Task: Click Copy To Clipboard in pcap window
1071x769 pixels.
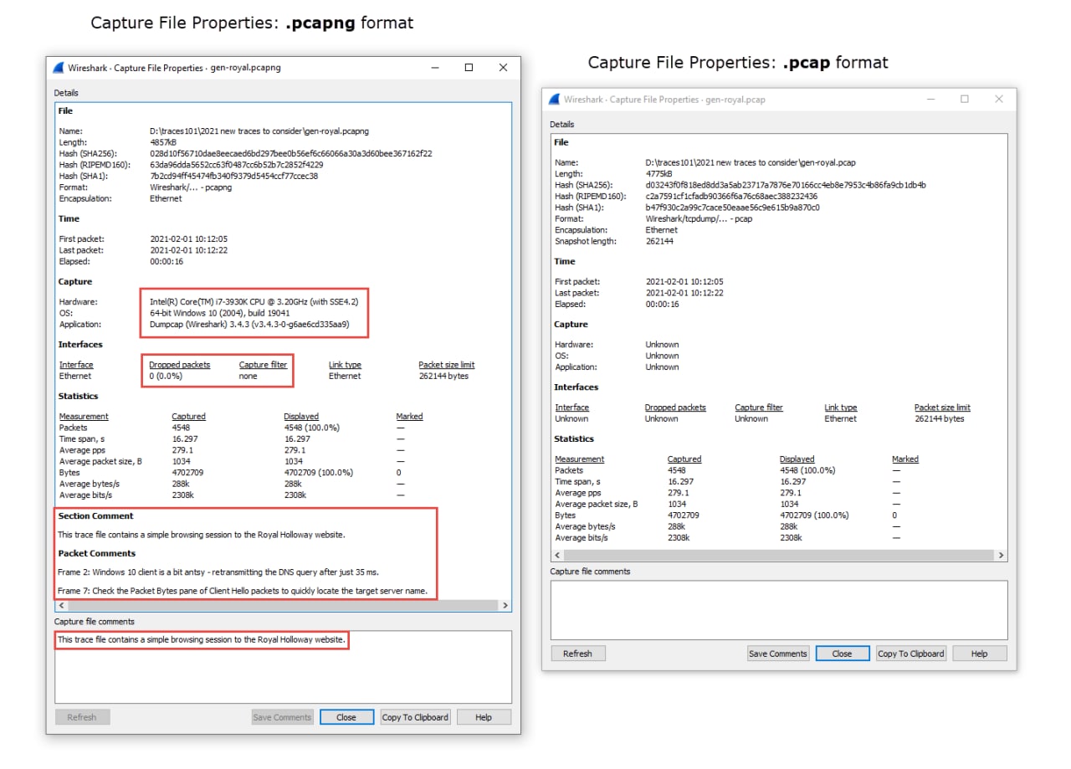Action: coord(910,654)
